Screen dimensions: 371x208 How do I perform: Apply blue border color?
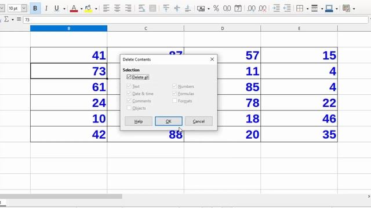tap(329, 9)
